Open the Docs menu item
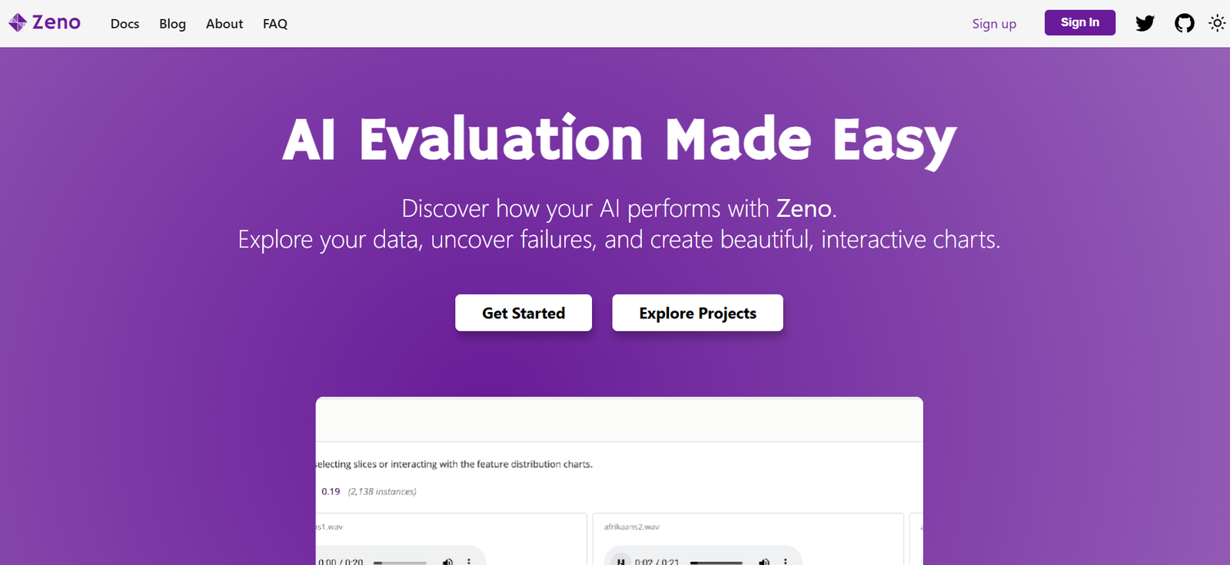Image resolution: width=1230 pixels, height=565 pixels. 125,24
